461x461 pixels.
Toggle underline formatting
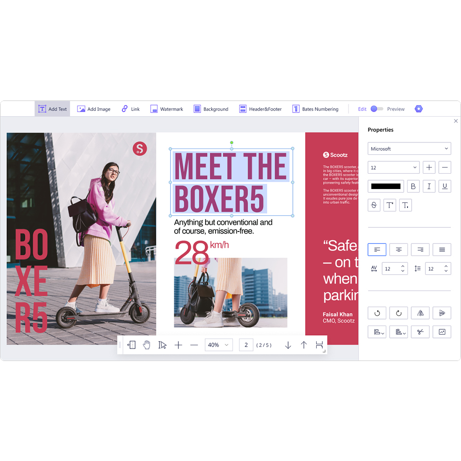click(445, 186)
